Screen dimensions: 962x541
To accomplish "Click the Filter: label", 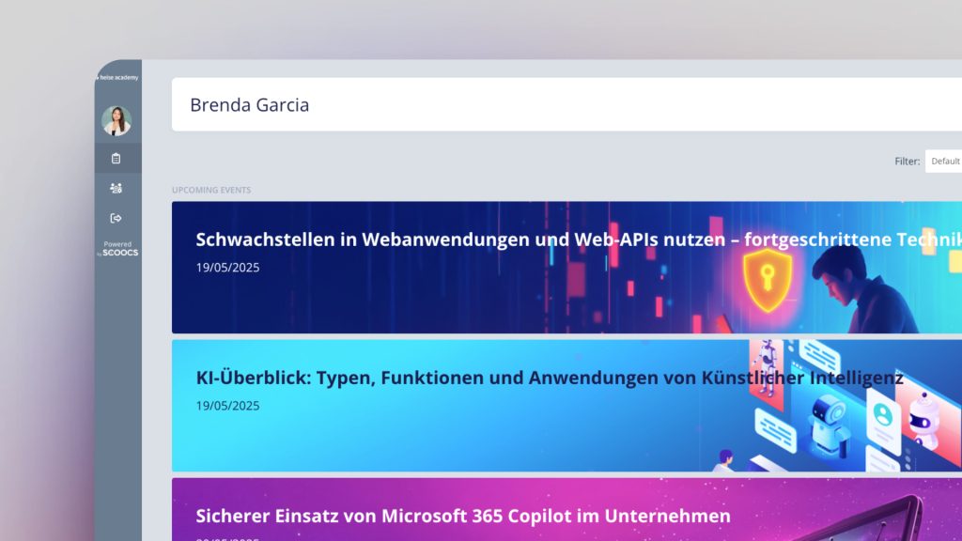I will point(907,162).
